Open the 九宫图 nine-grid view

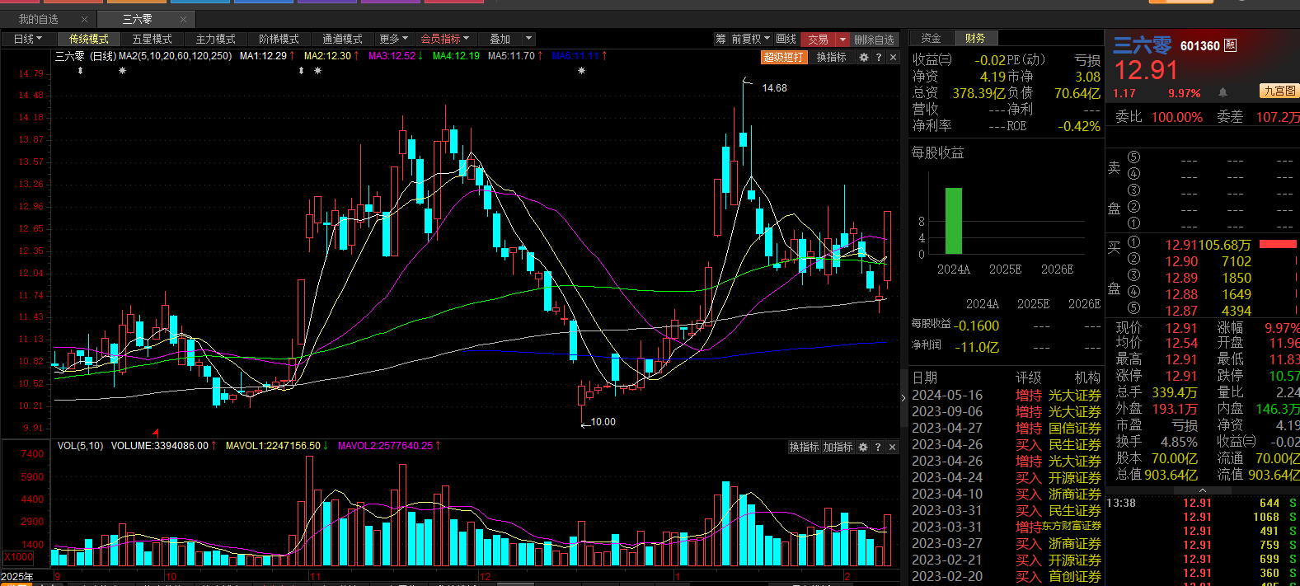[1279, 91]
